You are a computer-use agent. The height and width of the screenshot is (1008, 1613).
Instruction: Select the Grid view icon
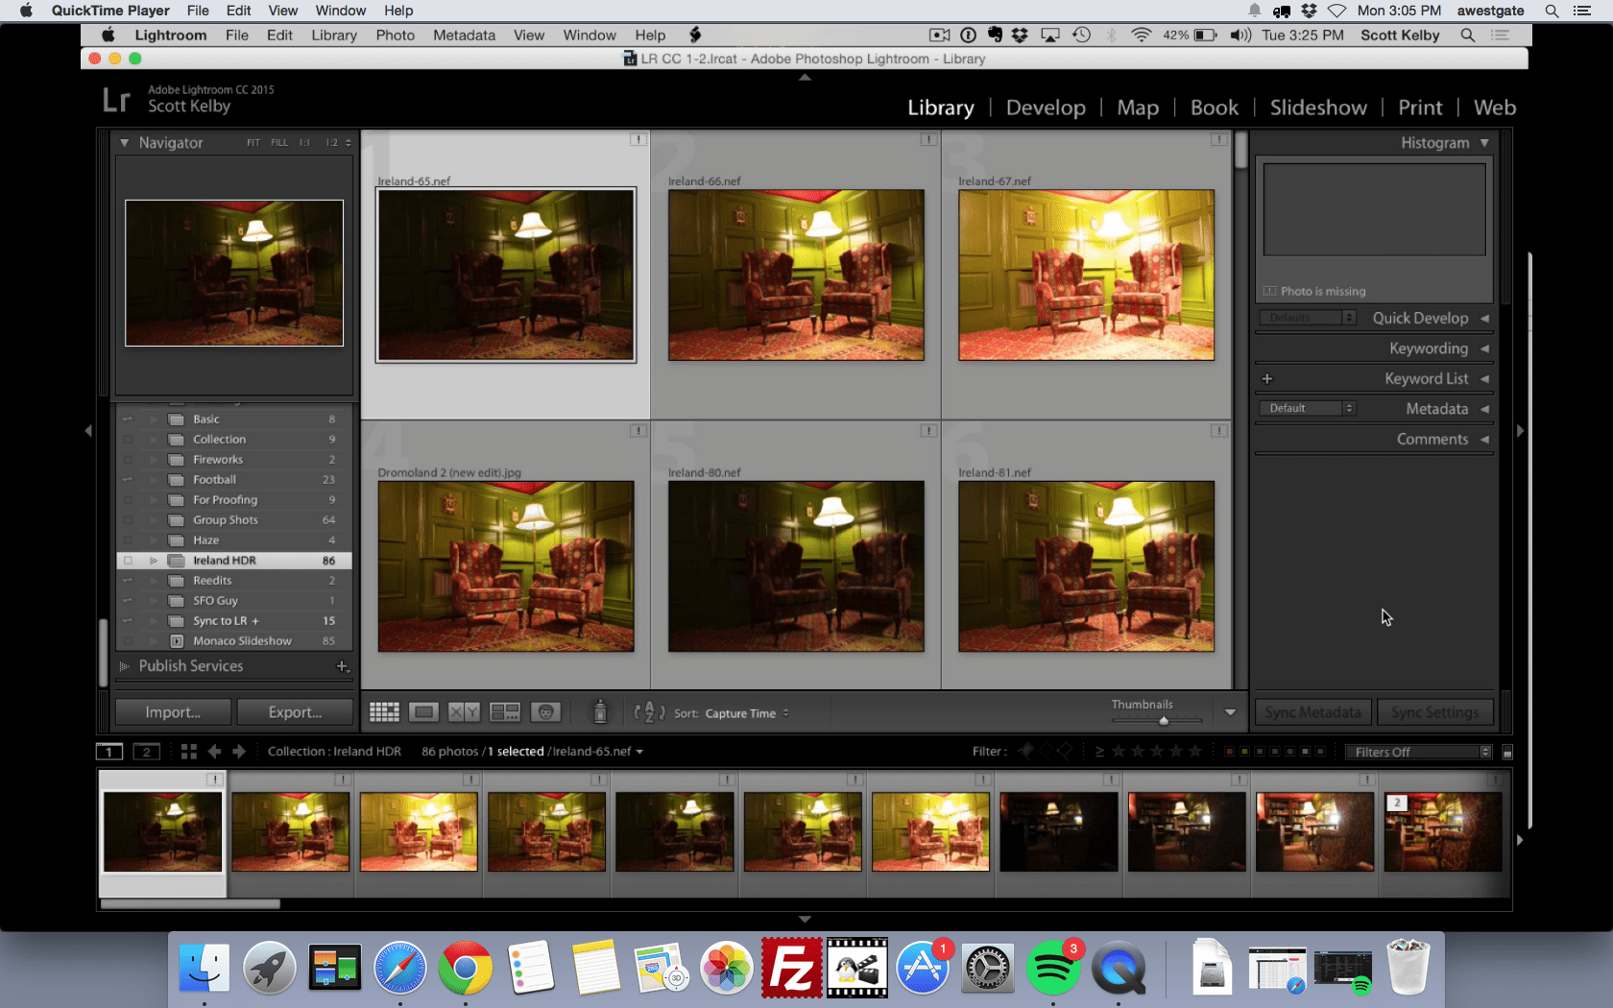(384, 712)
